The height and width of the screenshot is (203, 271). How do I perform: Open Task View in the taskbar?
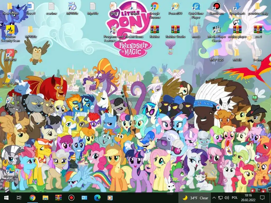(x=19, y=198)
